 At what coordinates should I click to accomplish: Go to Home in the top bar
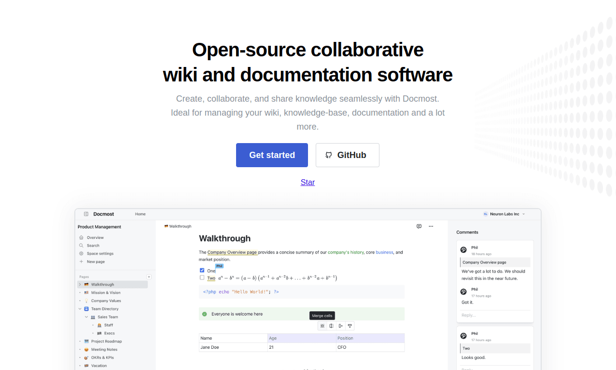pos(140,214)
